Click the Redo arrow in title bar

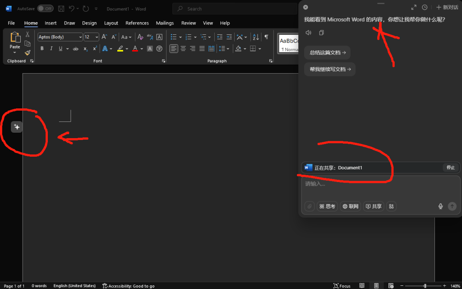click(86, 9)
